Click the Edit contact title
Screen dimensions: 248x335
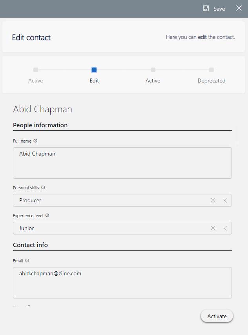pos(31,37)
